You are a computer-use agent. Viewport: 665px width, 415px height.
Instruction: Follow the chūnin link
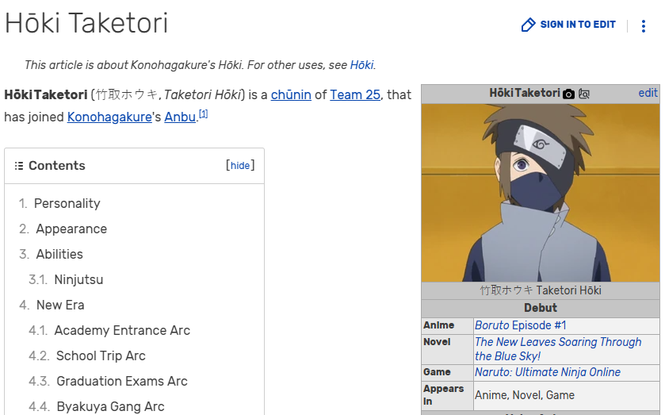(291, 94)
